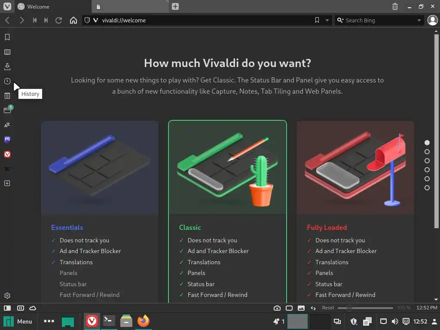This screenshot has width=440, height=330.
Task: Click the Search Bing field
Action: pyautogui.click(x=380, y=20)
